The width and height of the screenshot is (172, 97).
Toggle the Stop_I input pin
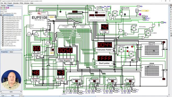click(144, 18)
